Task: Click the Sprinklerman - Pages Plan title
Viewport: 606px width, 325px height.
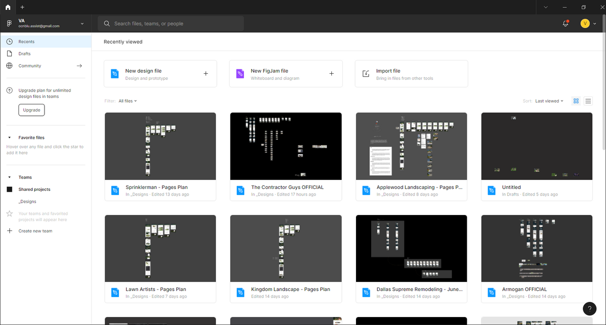Action: pyautogui.click(x=157, y=187)
